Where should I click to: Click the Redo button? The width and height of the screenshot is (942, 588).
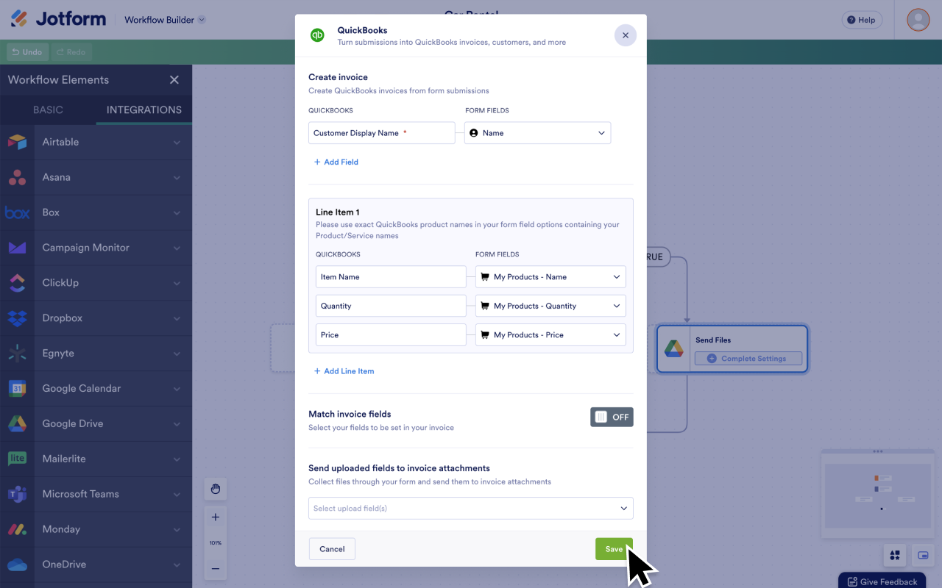[71, 52]
